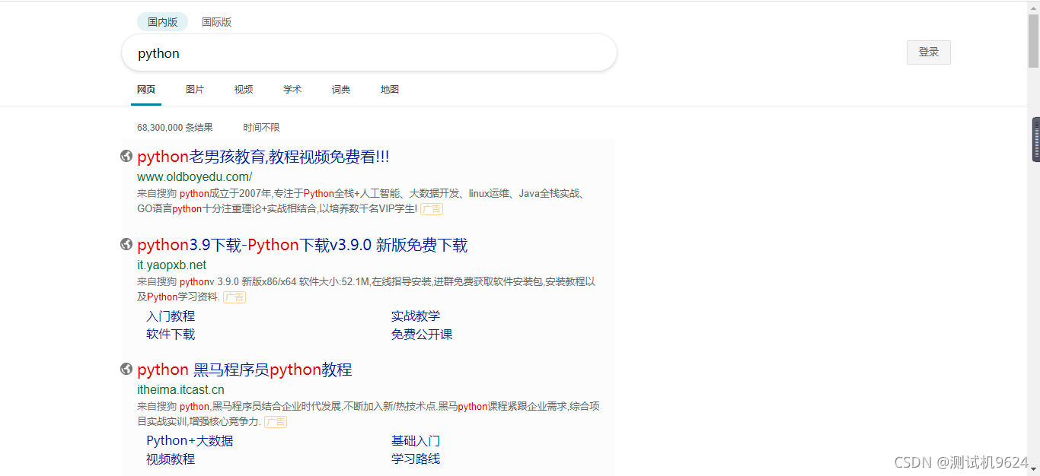Click the scrollbar down arrow
The width and height of the screenshot is (1040, 476).
(1034, 469)
